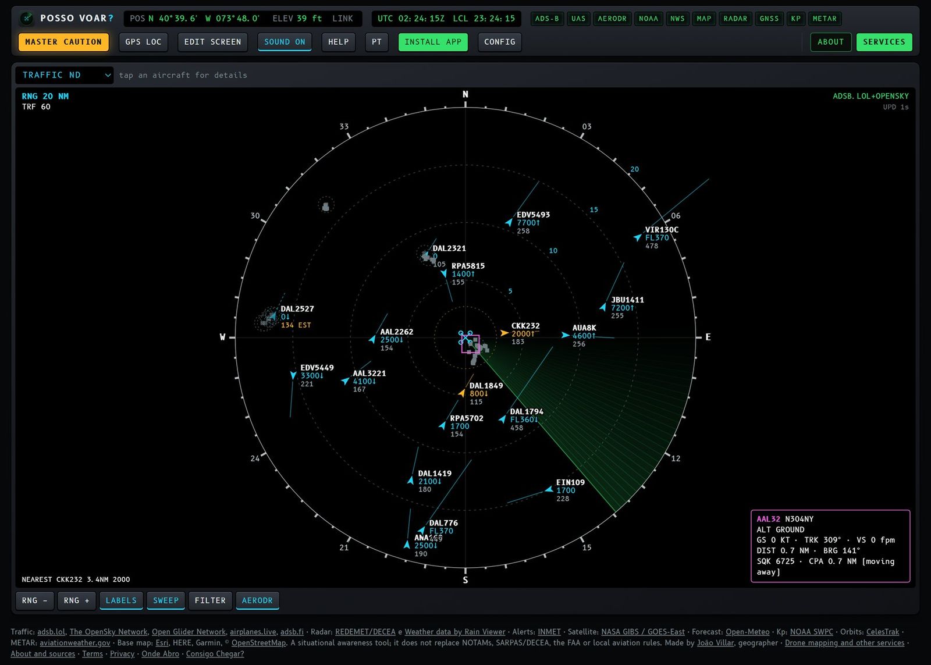Select the DAL1849 orange aircraft symbol
Viewport: 931px width, 665px height.
(x=462, y=394)
